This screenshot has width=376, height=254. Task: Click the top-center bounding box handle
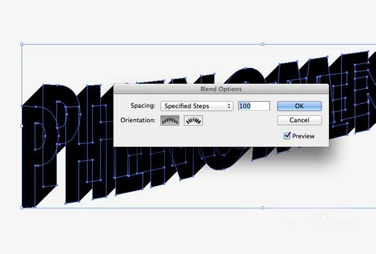[263, 44]
